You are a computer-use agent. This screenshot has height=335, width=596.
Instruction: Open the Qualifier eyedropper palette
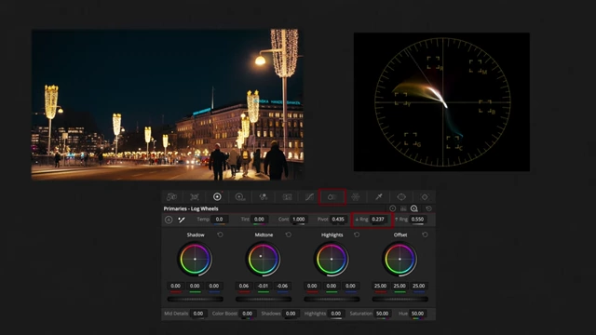379,196
